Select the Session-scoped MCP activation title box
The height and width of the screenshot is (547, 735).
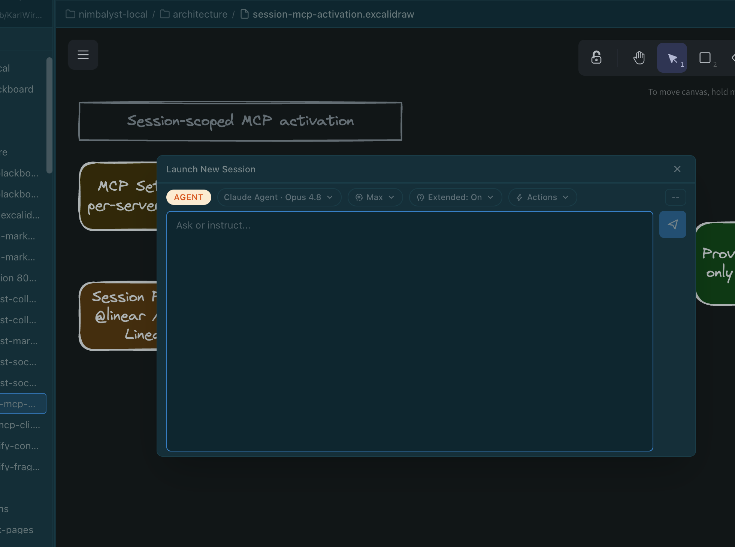pos(240,121)
